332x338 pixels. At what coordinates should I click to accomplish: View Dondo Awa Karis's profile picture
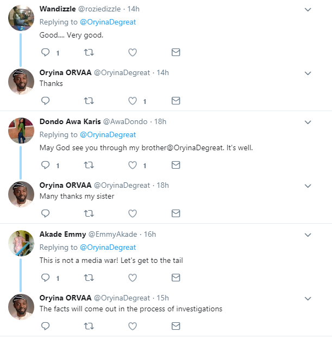coord(22,131)
